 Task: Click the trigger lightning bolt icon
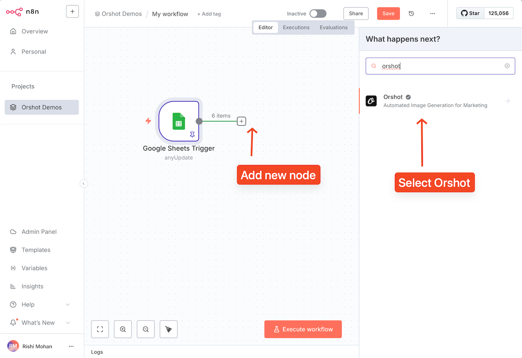[148, 121]
